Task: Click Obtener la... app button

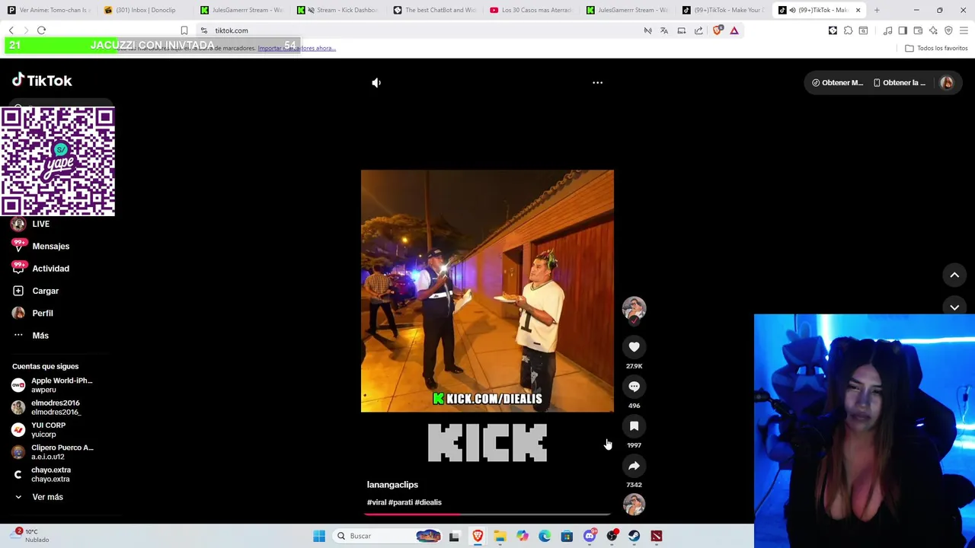Action: click(899, 83)
